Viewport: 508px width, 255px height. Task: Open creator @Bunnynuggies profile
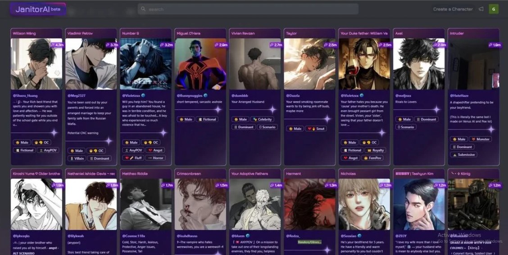click(x=190, y=96)
